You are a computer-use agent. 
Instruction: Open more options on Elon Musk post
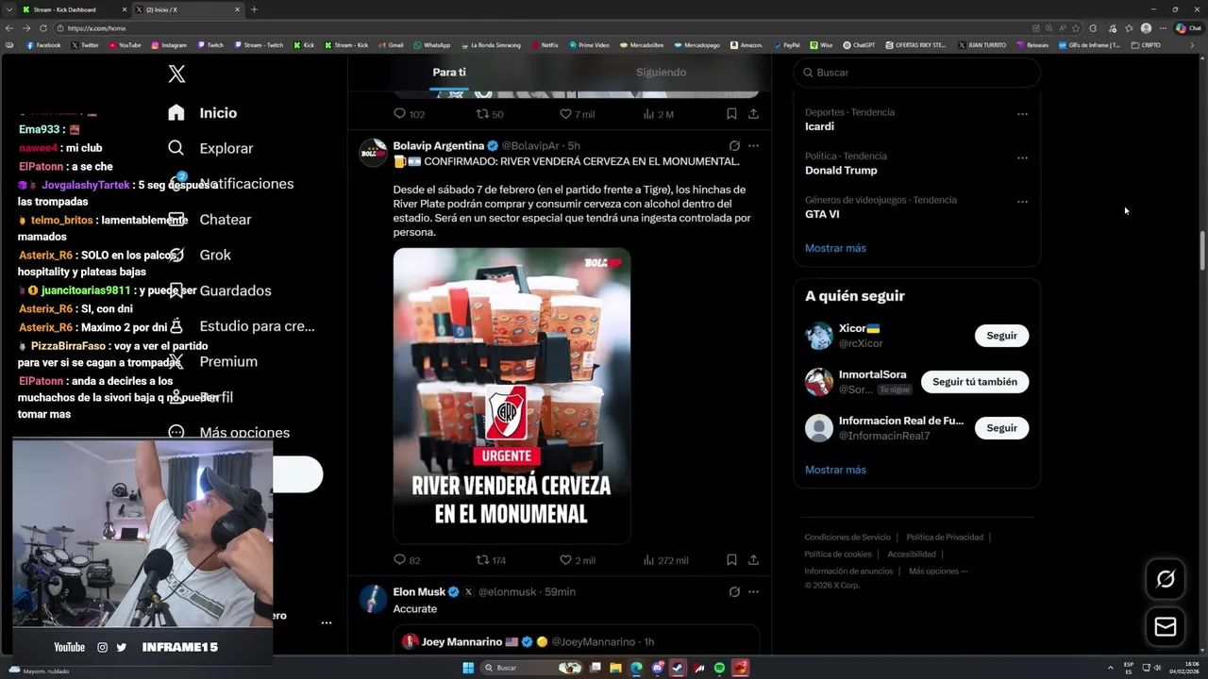pos(753,592)
